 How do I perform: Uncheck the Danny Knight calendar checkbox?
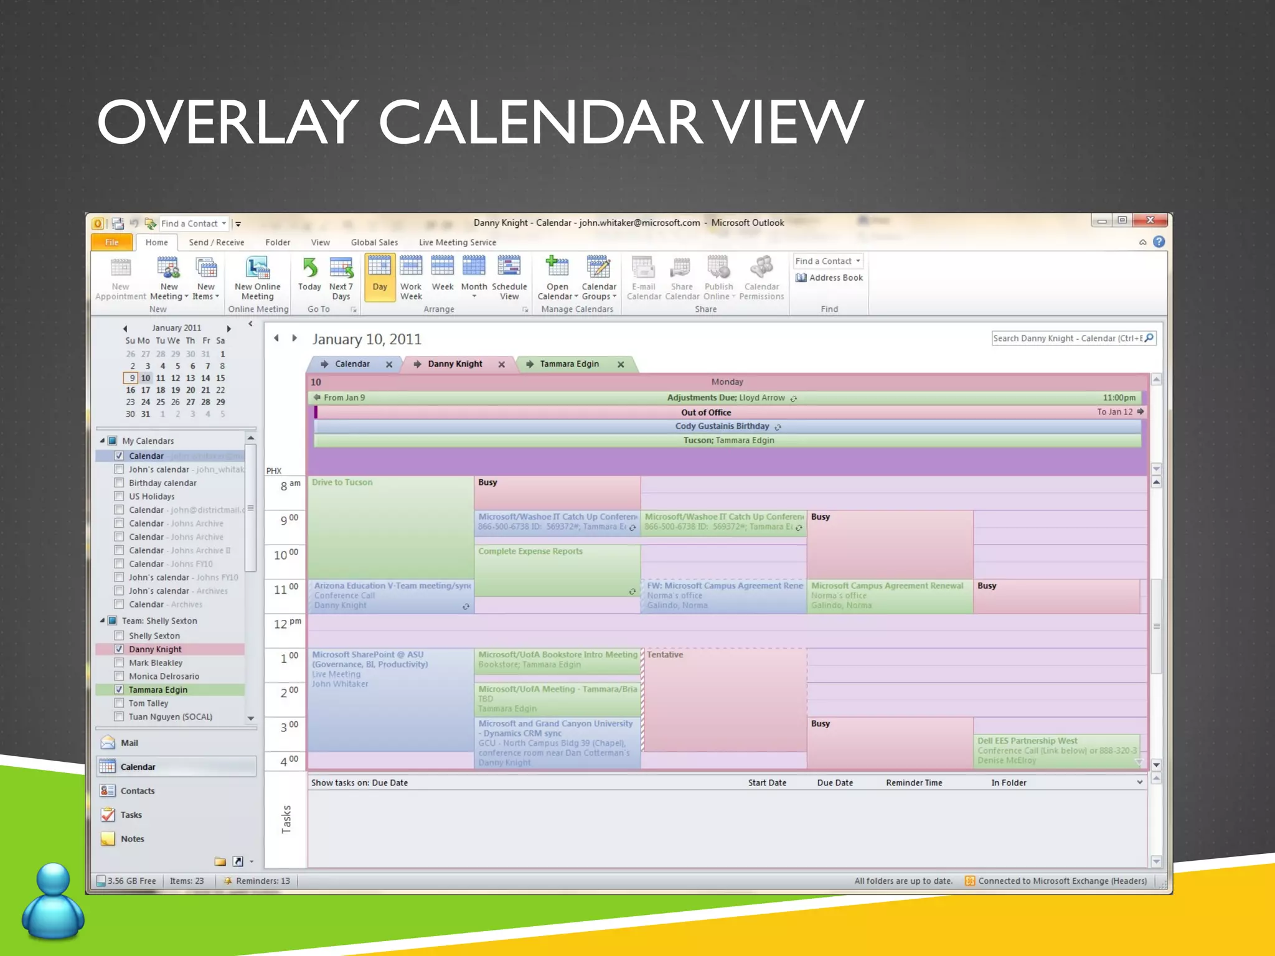pyautogui.click(x=119, y=649)
